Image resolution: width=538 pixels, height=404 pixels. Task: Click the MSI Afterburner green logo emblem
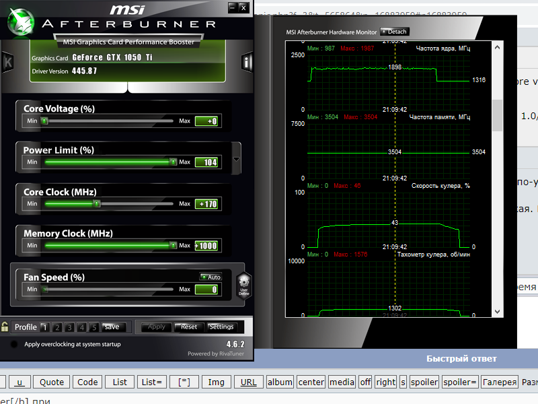(x=22, y=22)
